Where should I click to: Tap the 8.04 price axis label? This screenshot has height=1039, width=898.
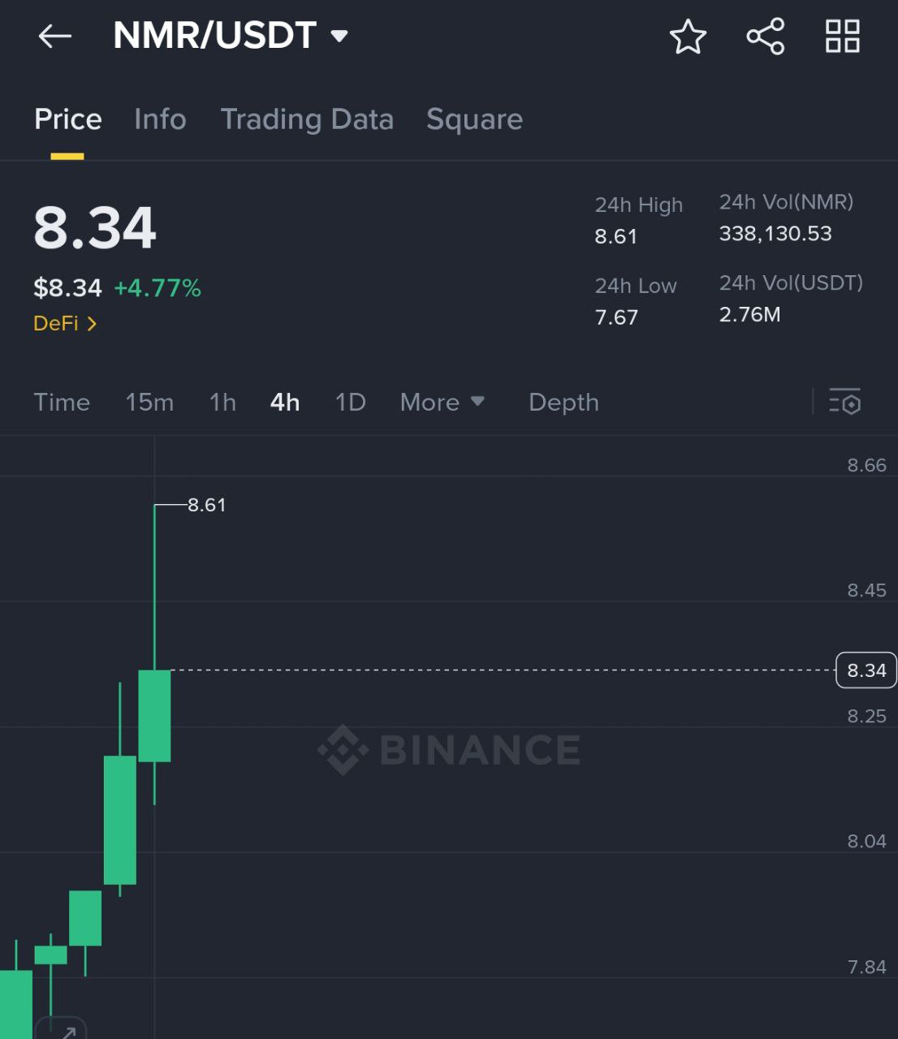click(x=867, y=841)
